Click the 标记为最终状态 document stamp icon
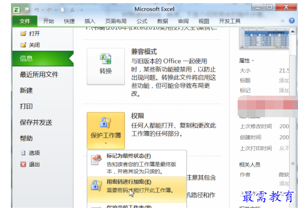 (x=96, y=160)
